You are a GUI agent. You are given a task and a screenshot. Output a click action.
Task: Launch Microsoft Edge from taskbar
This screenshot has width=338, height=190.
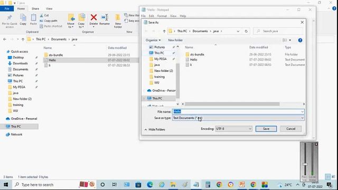pyautogui.click(x=150, y=185)
